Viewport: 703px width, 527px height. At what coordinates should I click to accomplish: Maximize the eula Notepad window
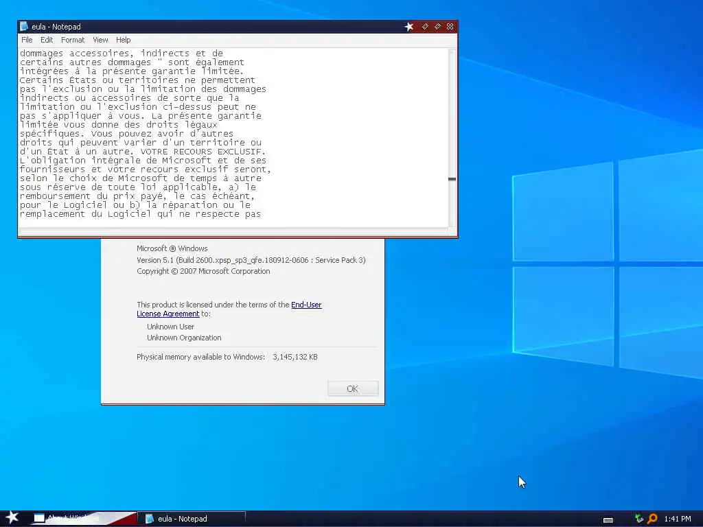[x=437, y=27]
